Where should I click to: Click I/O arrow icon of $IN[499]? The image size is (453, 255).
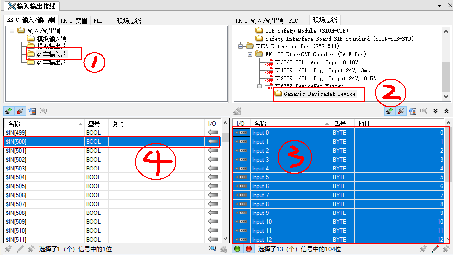pyautogui.click(x=213, y=132)
